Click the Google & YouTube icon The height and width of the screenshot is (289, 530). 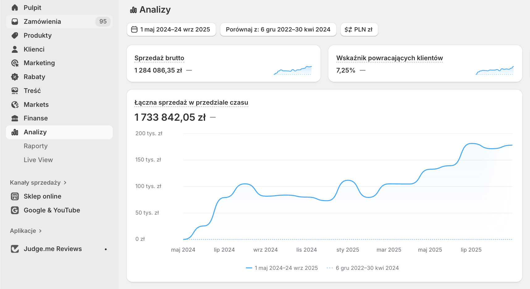tap(15, 210)
